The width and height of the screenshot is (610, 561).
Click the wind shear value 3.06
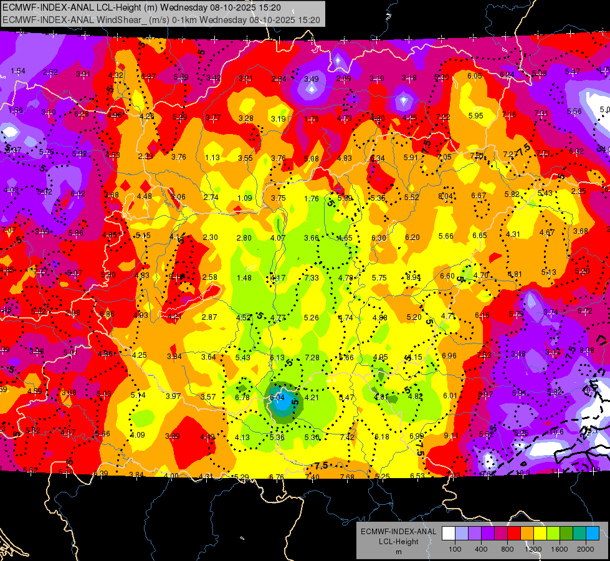[178, 197]
